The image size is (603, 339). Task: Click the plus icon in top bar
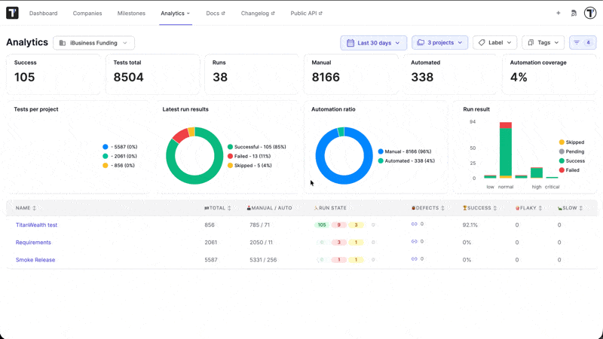(558, 13)
